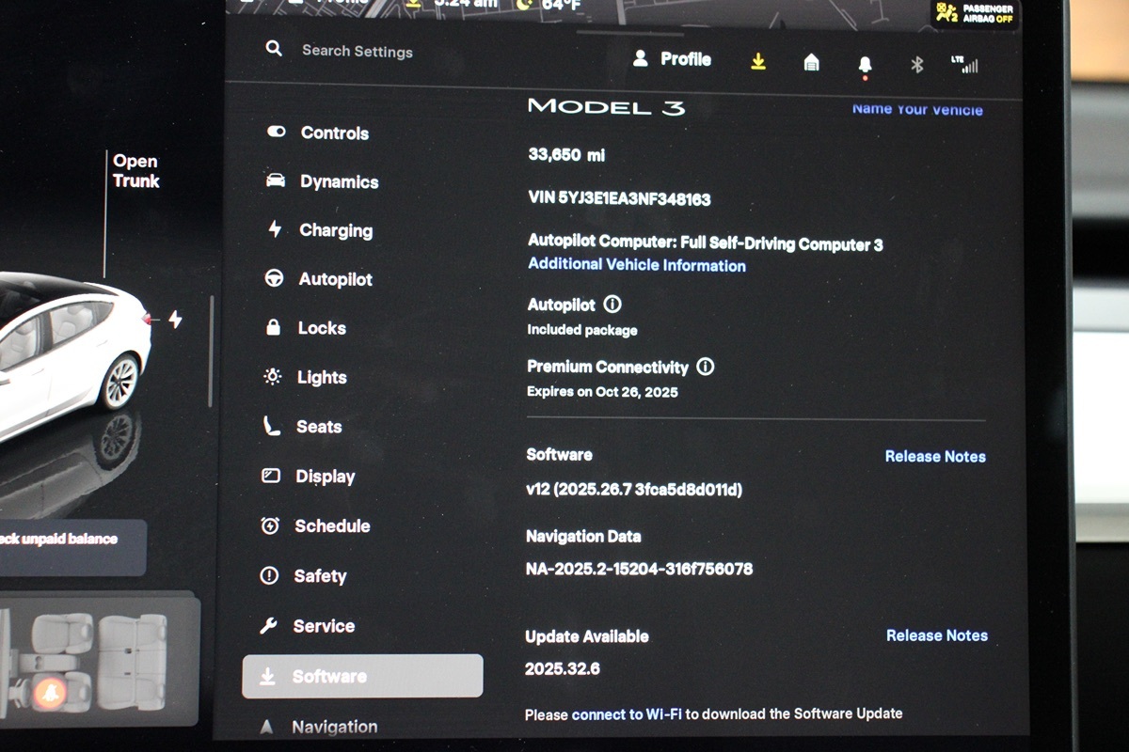The image size is (1129, 752).
Task: Select the Charging lightning bolt icon
Action: coord(274,230)
